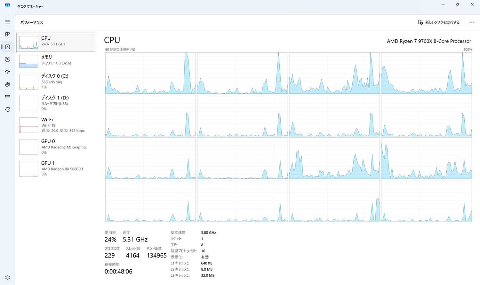This screenshot has width=480, height=285.
Task: Click the L2 キャッシュ value 8.0 MB
Action: click(x=207, y=269)
